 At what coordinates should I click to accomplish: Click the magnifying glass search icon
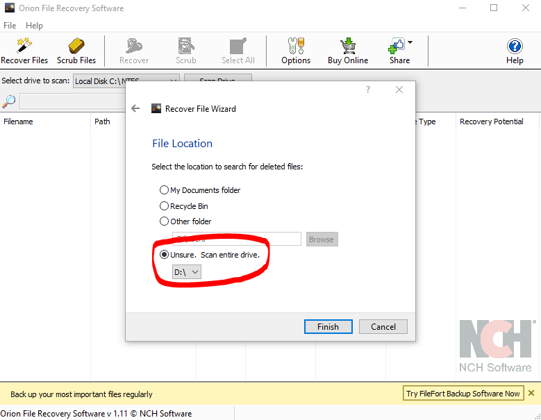pyautogui.click(x=9, y=101)
